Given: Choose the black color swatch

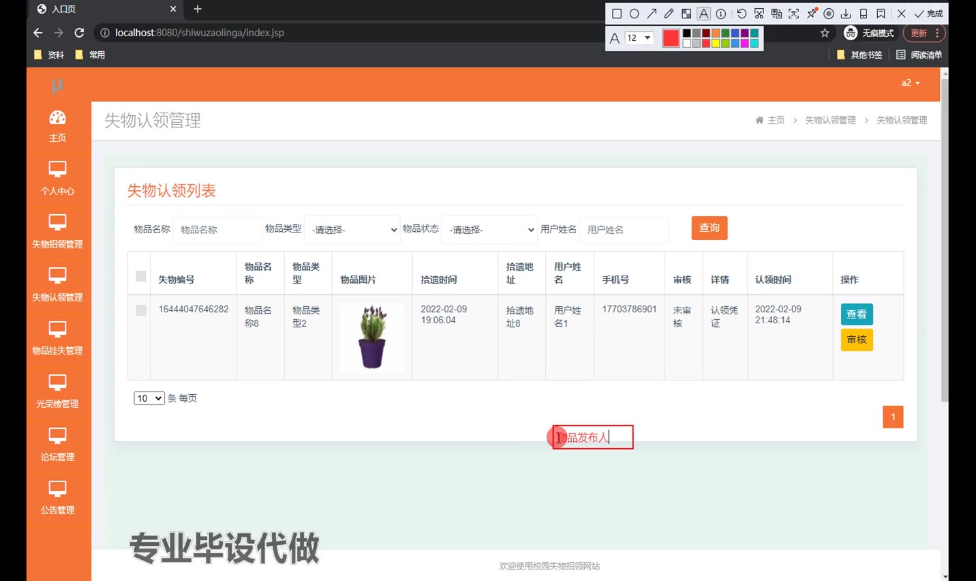Looking at the screenshot, I should point(687,33).
